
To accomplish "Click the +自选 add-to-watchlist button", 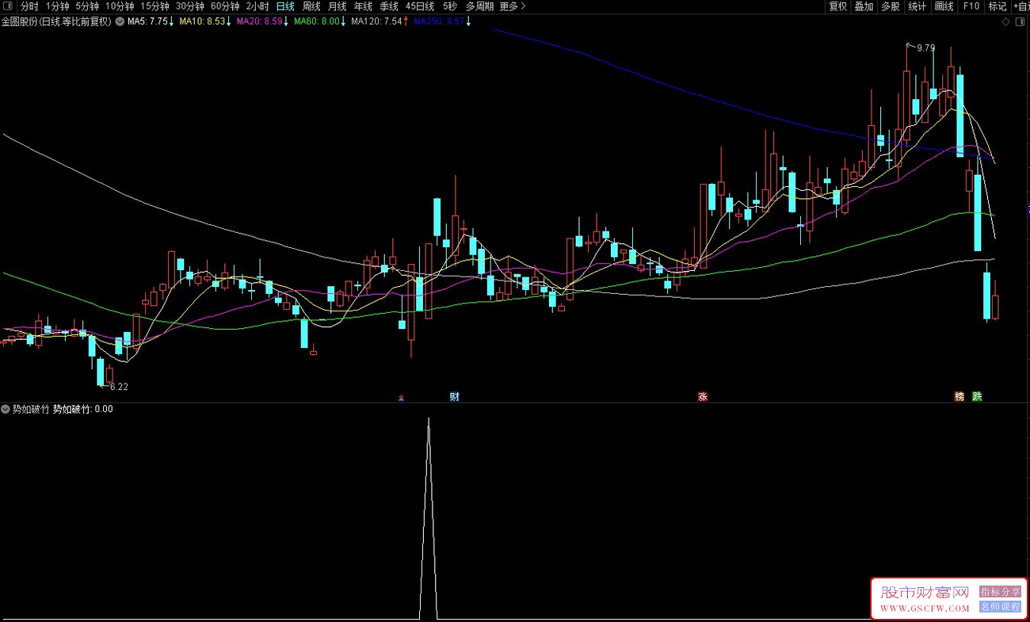I will click(1020, 6).
